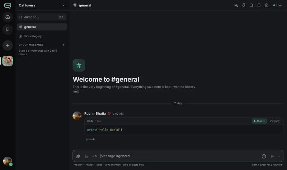
Task: Click the general channel title in header
Action: [x=85, y=5]
